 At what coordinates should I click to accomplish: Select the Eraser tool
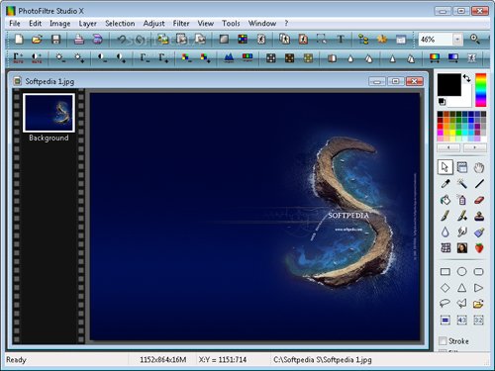click(x=479, y=200)
